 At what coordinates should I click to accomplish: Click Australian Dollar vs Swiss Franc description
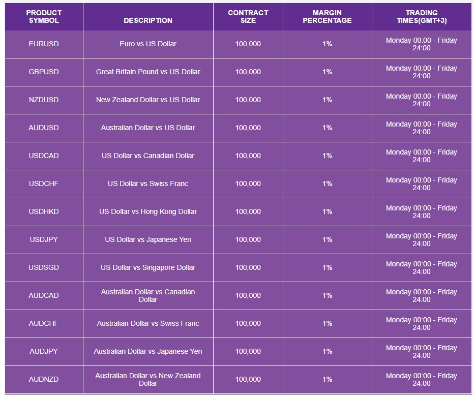pyautogui.click(x=148, y=324)
